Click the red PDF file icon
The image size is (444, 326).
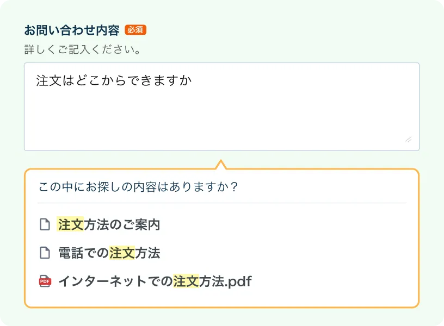pos(45,281)
